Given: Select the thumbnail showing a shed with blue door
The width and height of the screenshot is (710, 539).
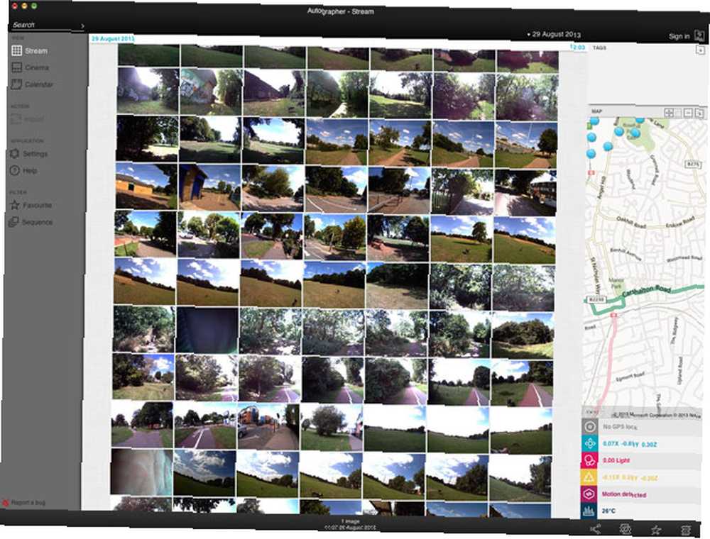Looking at the screenshot, I should point(209,187).
